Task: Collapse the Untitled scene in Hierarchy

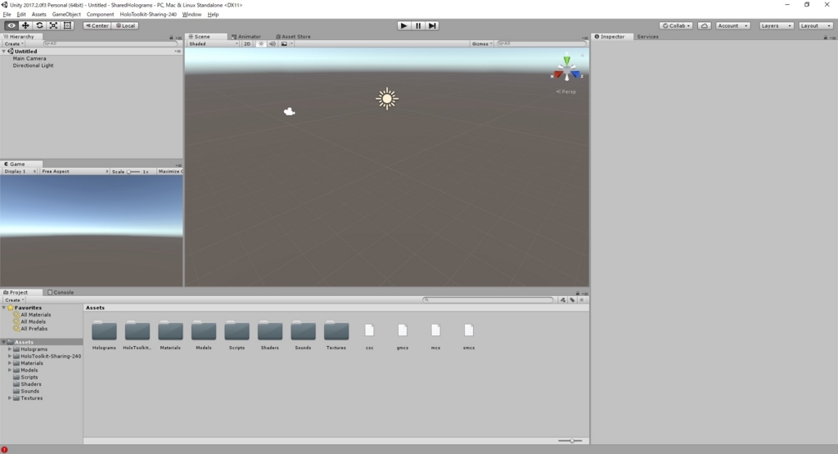Action: pos(4,52)
